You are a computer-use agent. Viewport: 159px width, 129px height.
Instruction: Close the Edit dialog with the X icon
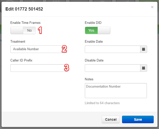click(x=152, y=7)
